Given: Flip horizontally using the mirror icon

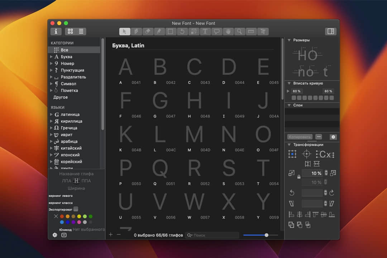Looking at the screenshot, I should click(307, 164).
